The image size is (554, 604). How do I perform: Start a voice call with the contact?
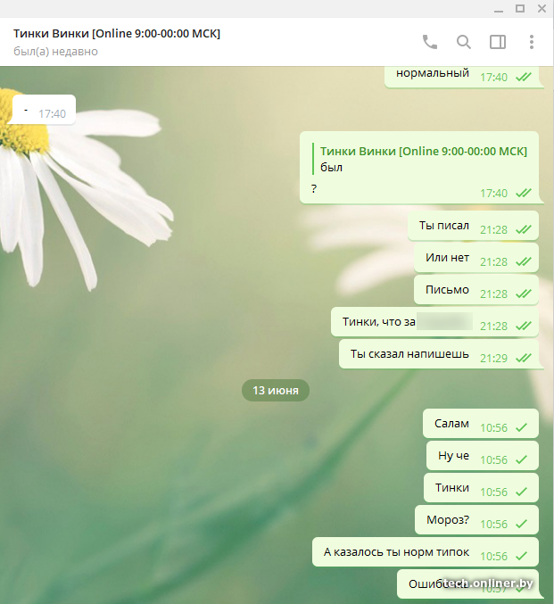pyautogui.click(x=430, y=42)
